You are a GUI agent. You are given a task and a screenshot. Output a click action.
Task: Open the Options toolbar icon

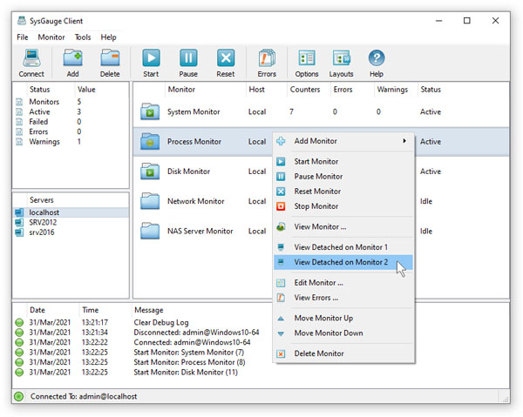[307, 58]
